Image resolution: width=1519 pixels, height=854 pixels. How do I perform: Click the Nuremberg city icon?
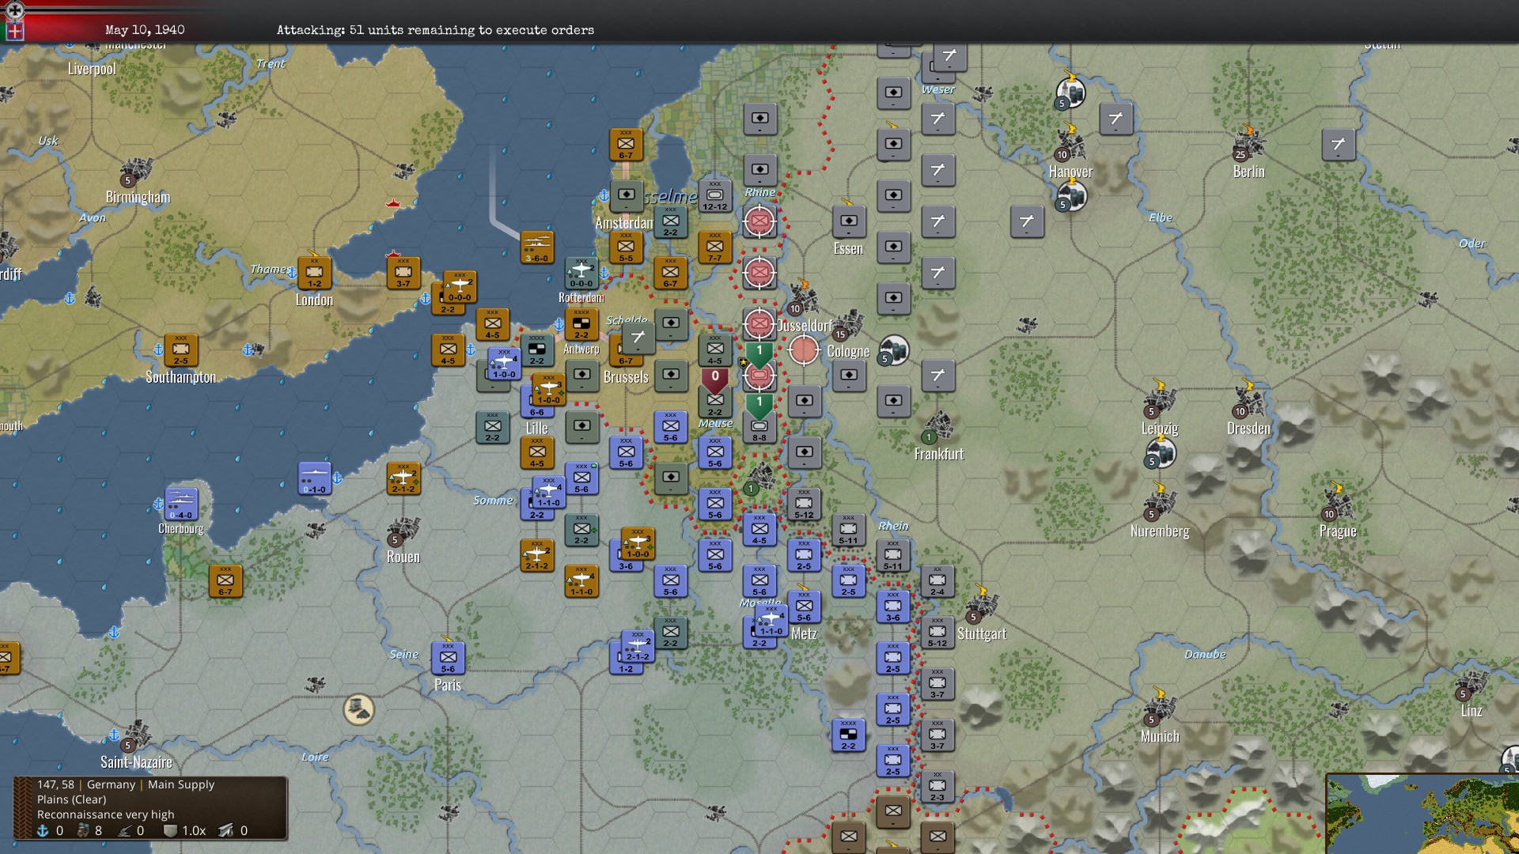[x=1160, y=504]
